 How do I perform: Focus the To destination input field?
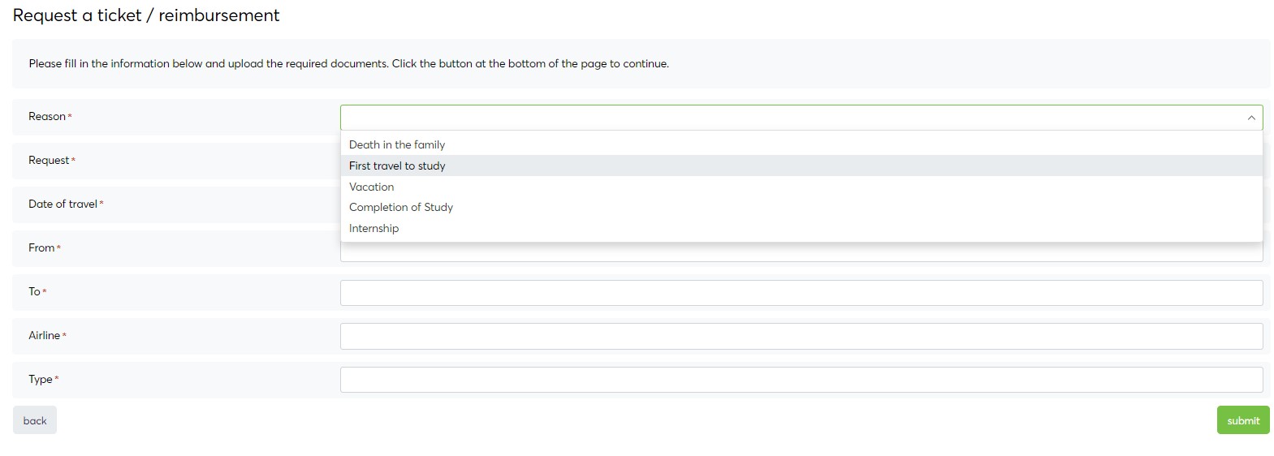pos(801,293)
